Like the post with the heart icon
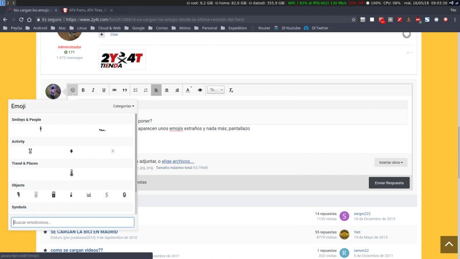The image size is (460, 259). (406, 35)
